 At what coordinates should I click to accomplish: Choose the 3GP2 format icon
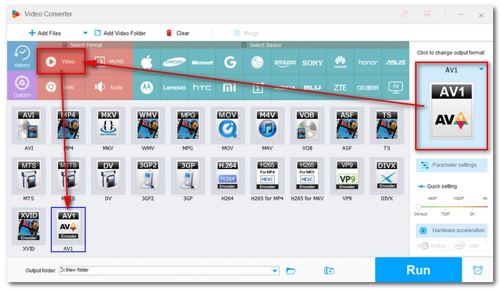148,175
